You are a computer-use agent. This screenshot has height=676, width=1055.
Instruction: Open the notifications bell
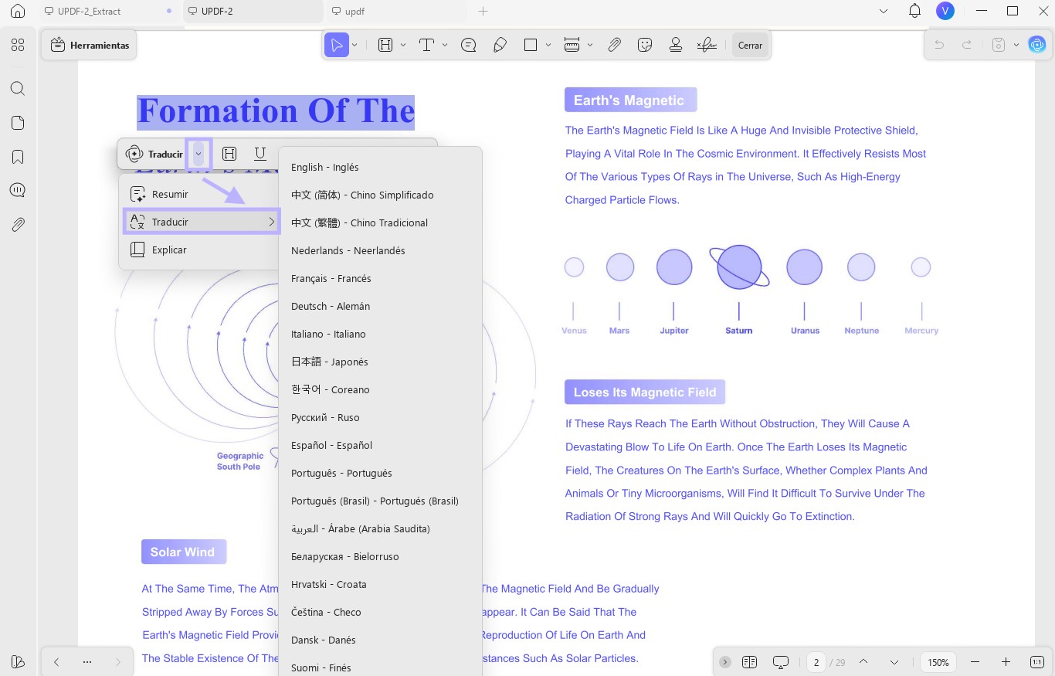tap(914, 11)
